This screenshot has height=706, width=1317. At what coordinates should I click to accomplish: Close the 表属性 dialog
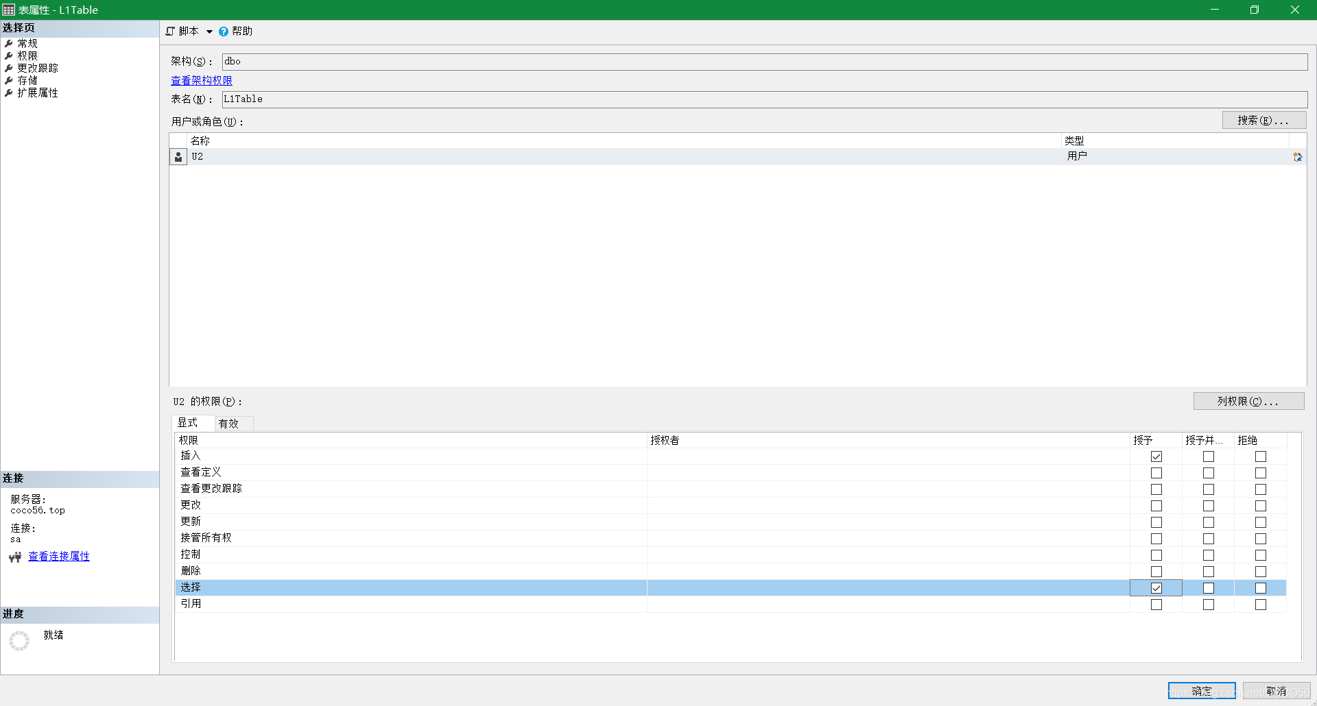(x=1295, y=10)
